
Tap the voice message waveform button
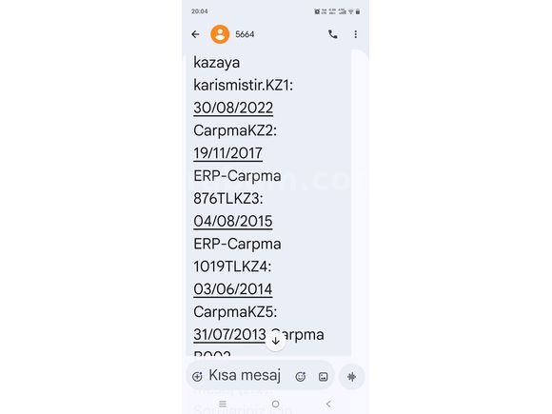click(351, 377)
